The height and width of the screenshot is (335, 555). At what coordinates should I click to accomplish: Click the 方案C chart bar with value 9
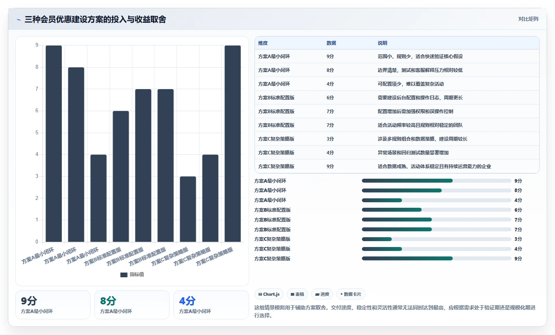point(232,144)
